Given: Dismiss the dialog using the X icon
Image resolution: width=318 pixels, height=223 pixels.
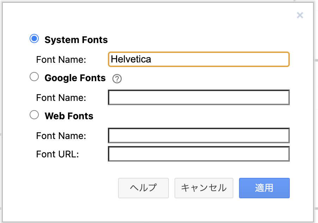Looking at the screenshot, I should (x=300, y=15).
